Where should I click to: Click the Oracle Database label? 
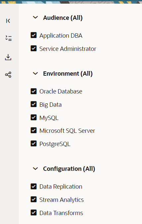coord(61,92)
